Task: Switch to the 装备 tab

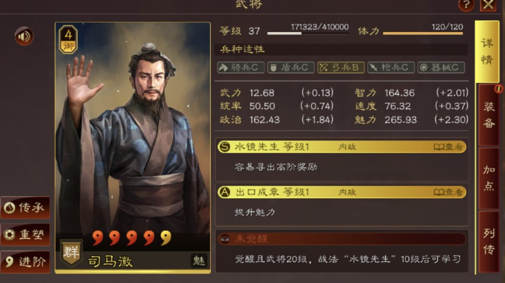Action: tap(489, 115)
